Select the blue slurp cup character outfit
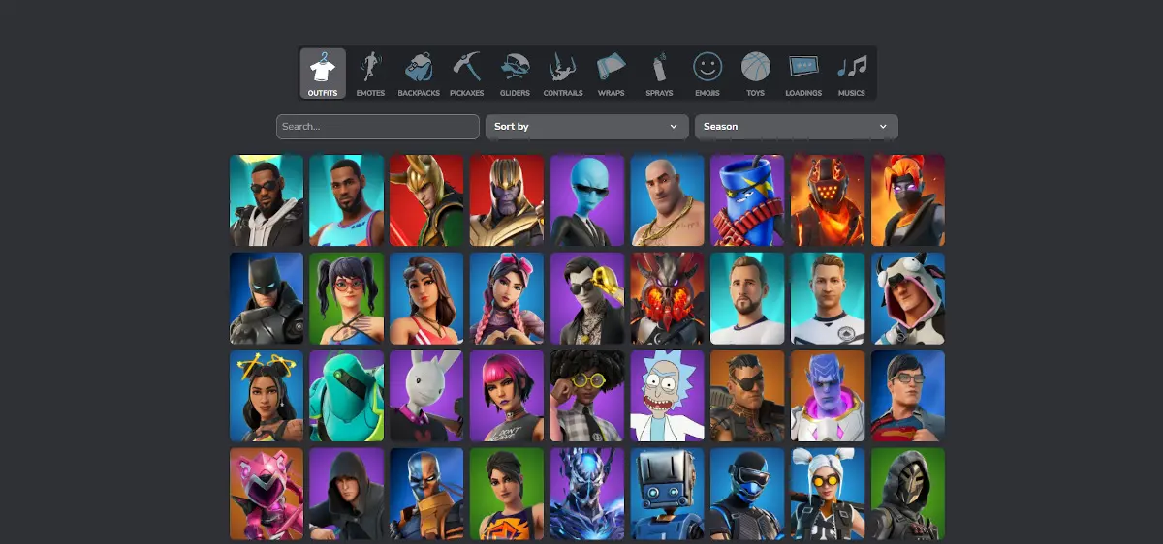Screen dimensions: 1163x544 tap(747, 200)
